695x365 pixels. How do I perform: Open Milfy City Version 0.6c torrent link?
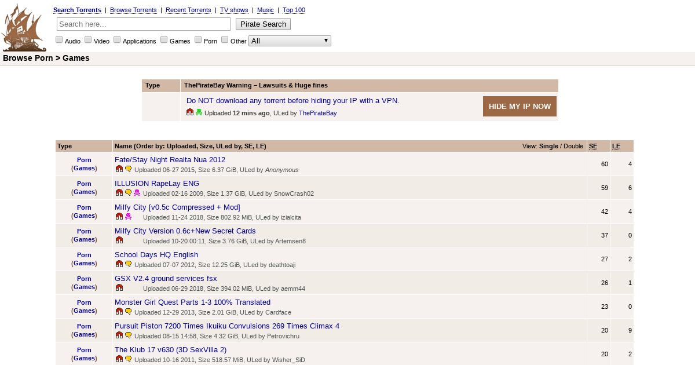(185, 231)
